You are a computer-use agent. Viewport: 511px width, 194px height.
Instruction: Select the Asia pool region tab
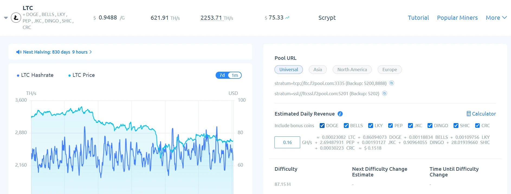click(x=318, y=70)
